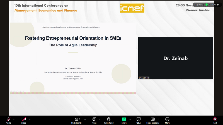Expand the caret beside Participants

point(85,119)
